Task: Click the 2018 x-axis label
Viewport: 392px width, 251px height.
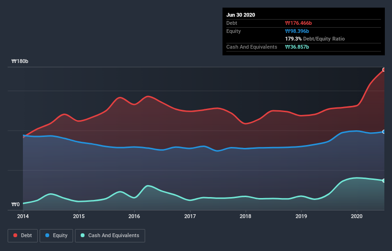Action: coord(245,216)
